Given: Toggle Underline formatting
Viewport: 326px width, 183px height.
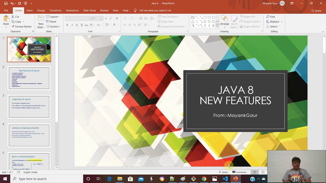Looking at the screenshot, I should pyautogui.click(x=77, y=25).
